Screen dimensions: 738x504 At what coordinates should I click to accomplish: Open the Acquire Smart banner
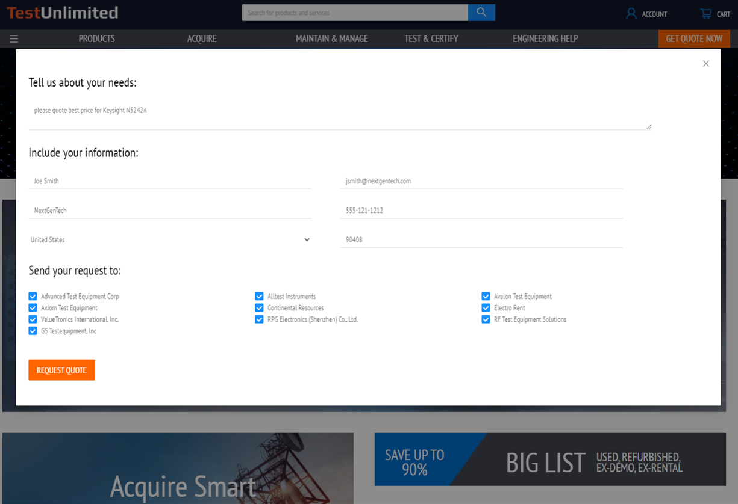coord(178,469)
